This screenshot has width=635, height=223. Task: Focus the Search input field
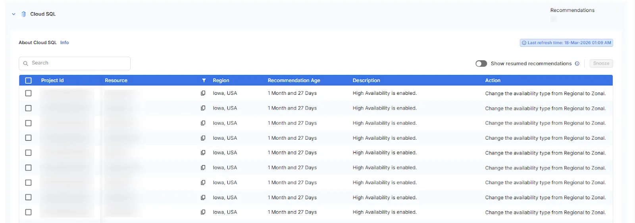click(75, 63)
